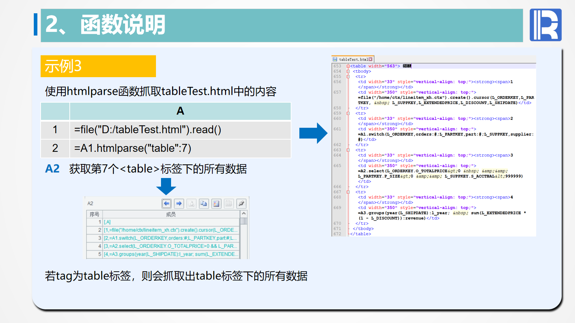Click the 成员 column header
Viewport: 575px width, 323px height.
(171, 214)
